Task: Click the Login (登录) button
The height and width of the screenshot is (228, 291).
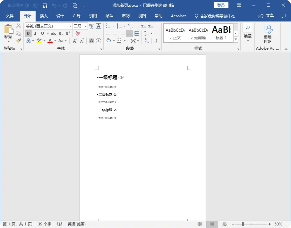Action: (x=221, y=5)
